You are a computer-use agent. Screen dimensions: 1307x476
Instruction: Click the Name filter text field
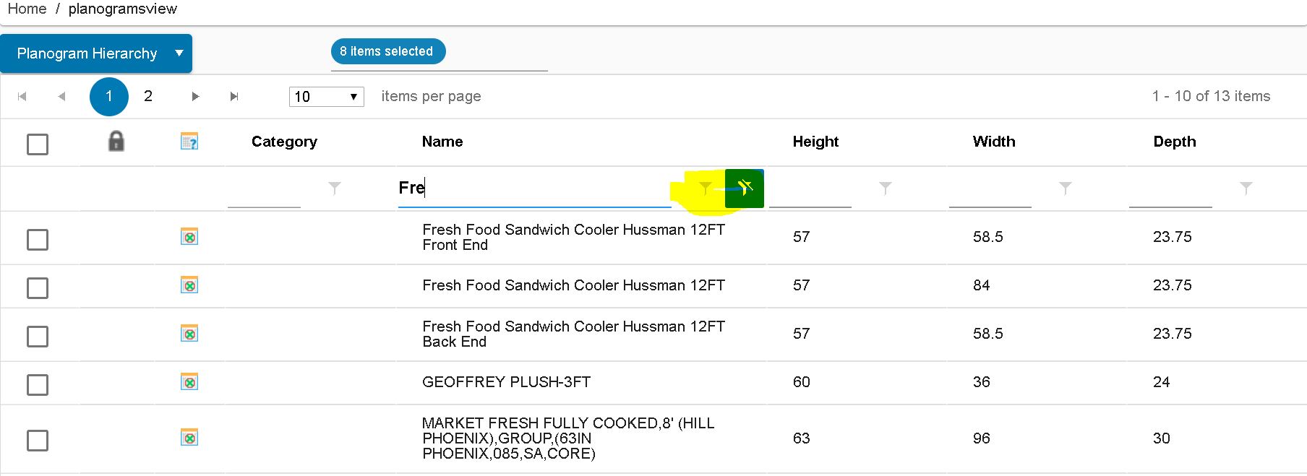[x=535, y=189]
